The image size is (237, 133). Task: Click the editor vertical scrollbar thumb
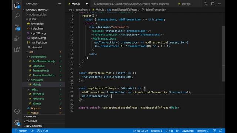pos(224,54)
